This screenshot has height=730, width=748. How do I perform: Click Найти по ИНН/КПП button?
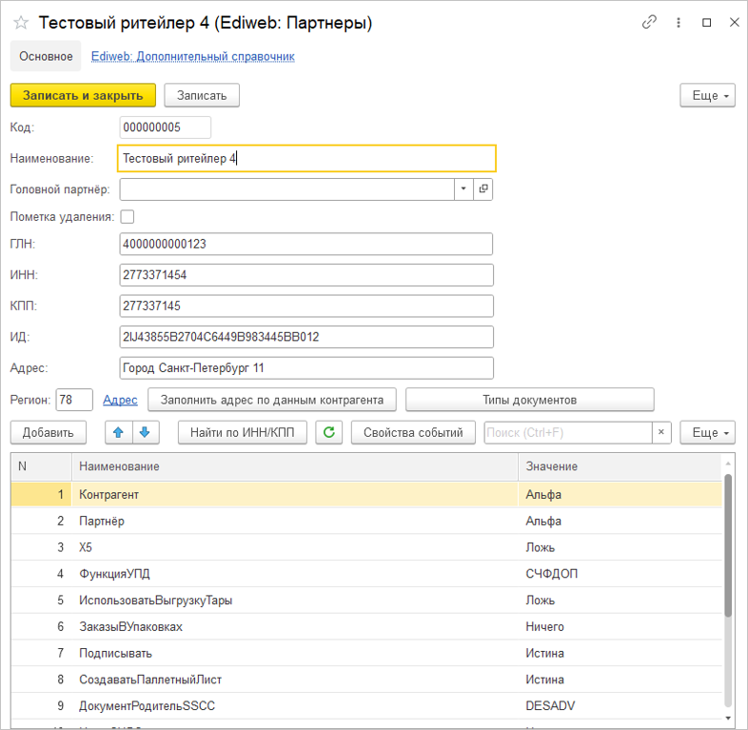(242, 432)
